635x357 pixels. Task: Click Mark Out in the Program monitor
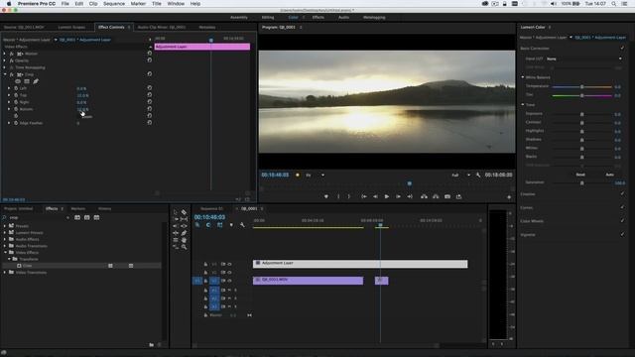[348, 196]
